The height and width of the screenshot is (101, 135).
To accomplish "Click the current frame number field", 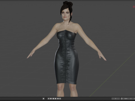I will [116, 98].
